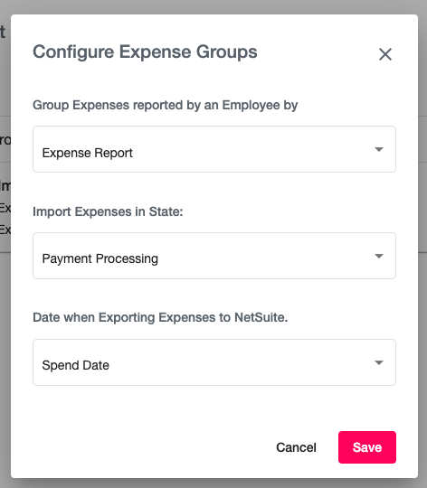Select the Expense Report value text
The width and height of the screenshot is (427, 488).
coord(88,153)
